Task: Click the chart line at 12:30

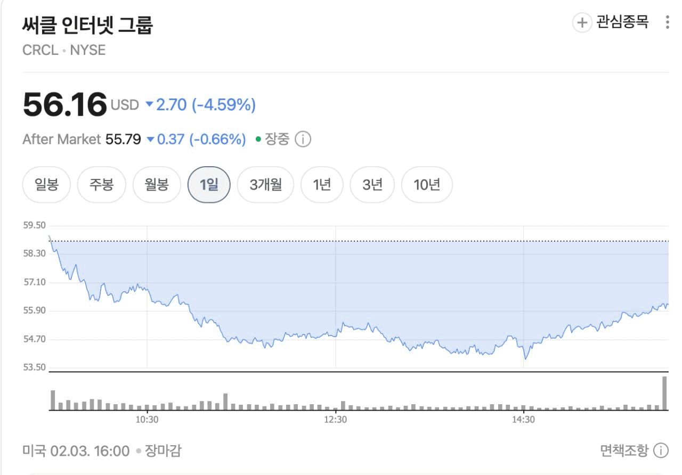Action: point(336,335)
